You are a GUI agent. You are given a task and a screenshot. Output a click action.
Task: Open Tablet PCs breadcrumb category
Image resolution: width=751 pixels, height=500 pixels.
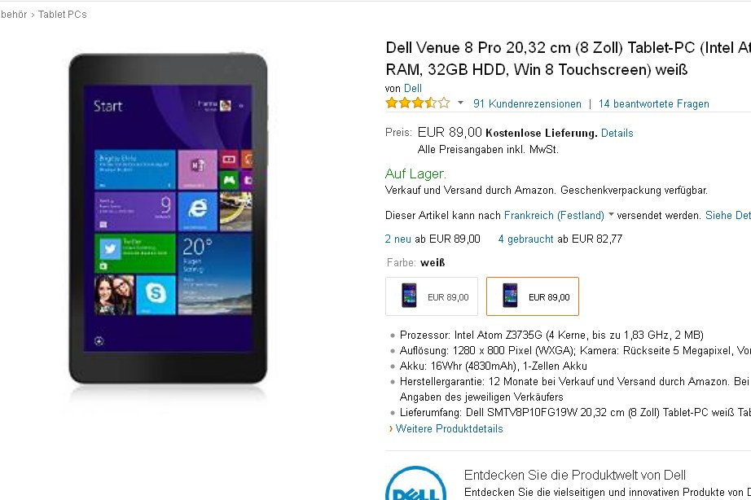pyautogui.click(x=62, y=15)
